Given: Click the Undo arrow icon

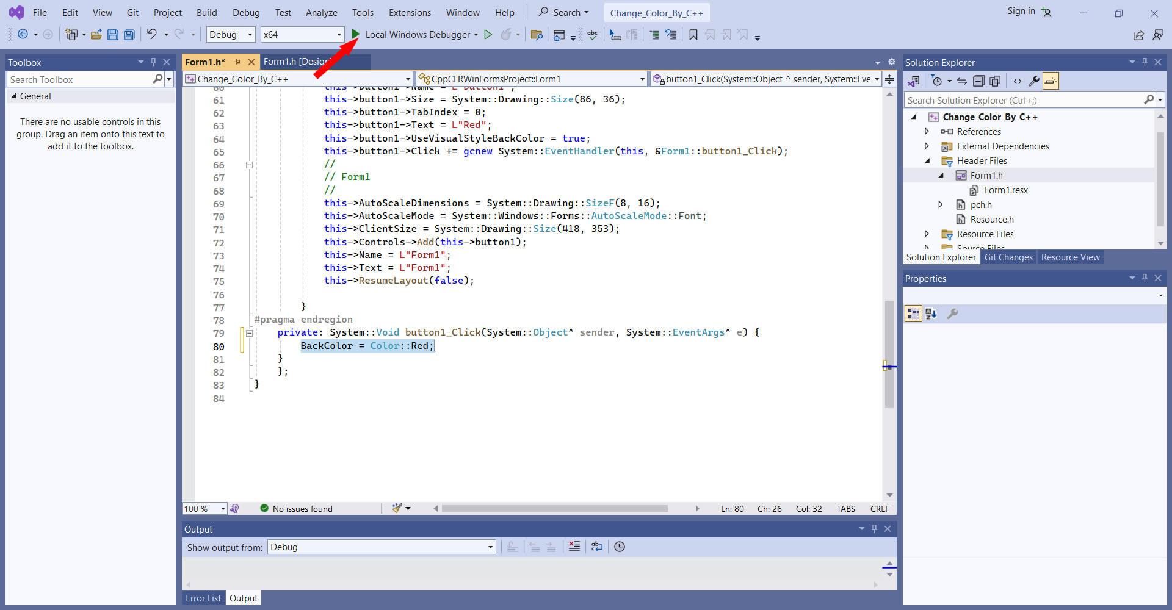Looking at the screenshot, I should (x=151, y=35).
